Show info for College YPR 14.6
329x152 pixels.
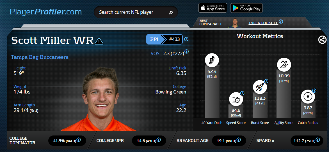pos(159,140)
